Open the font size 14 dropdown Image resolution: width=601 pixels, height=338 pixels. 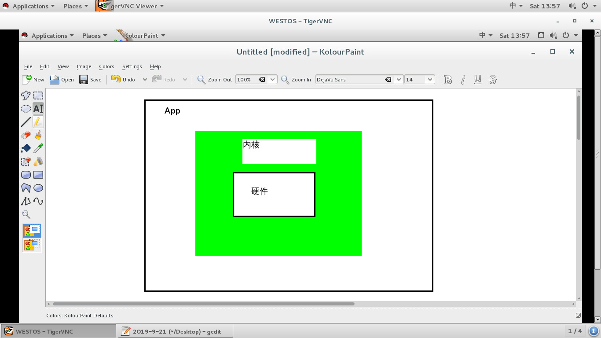click(x=430, y=80)
